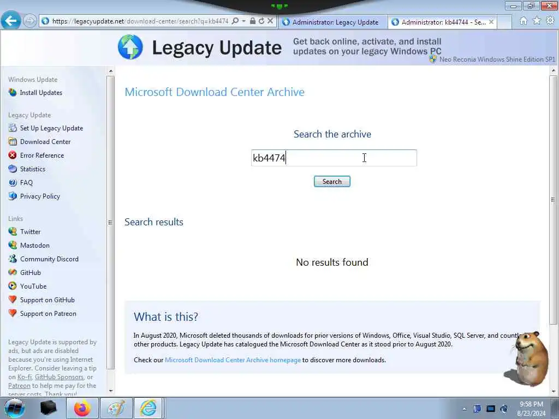Click the Privacy Policy info icon
The width and height of the screenshot is (559, 419).
[x=13, y=196]
